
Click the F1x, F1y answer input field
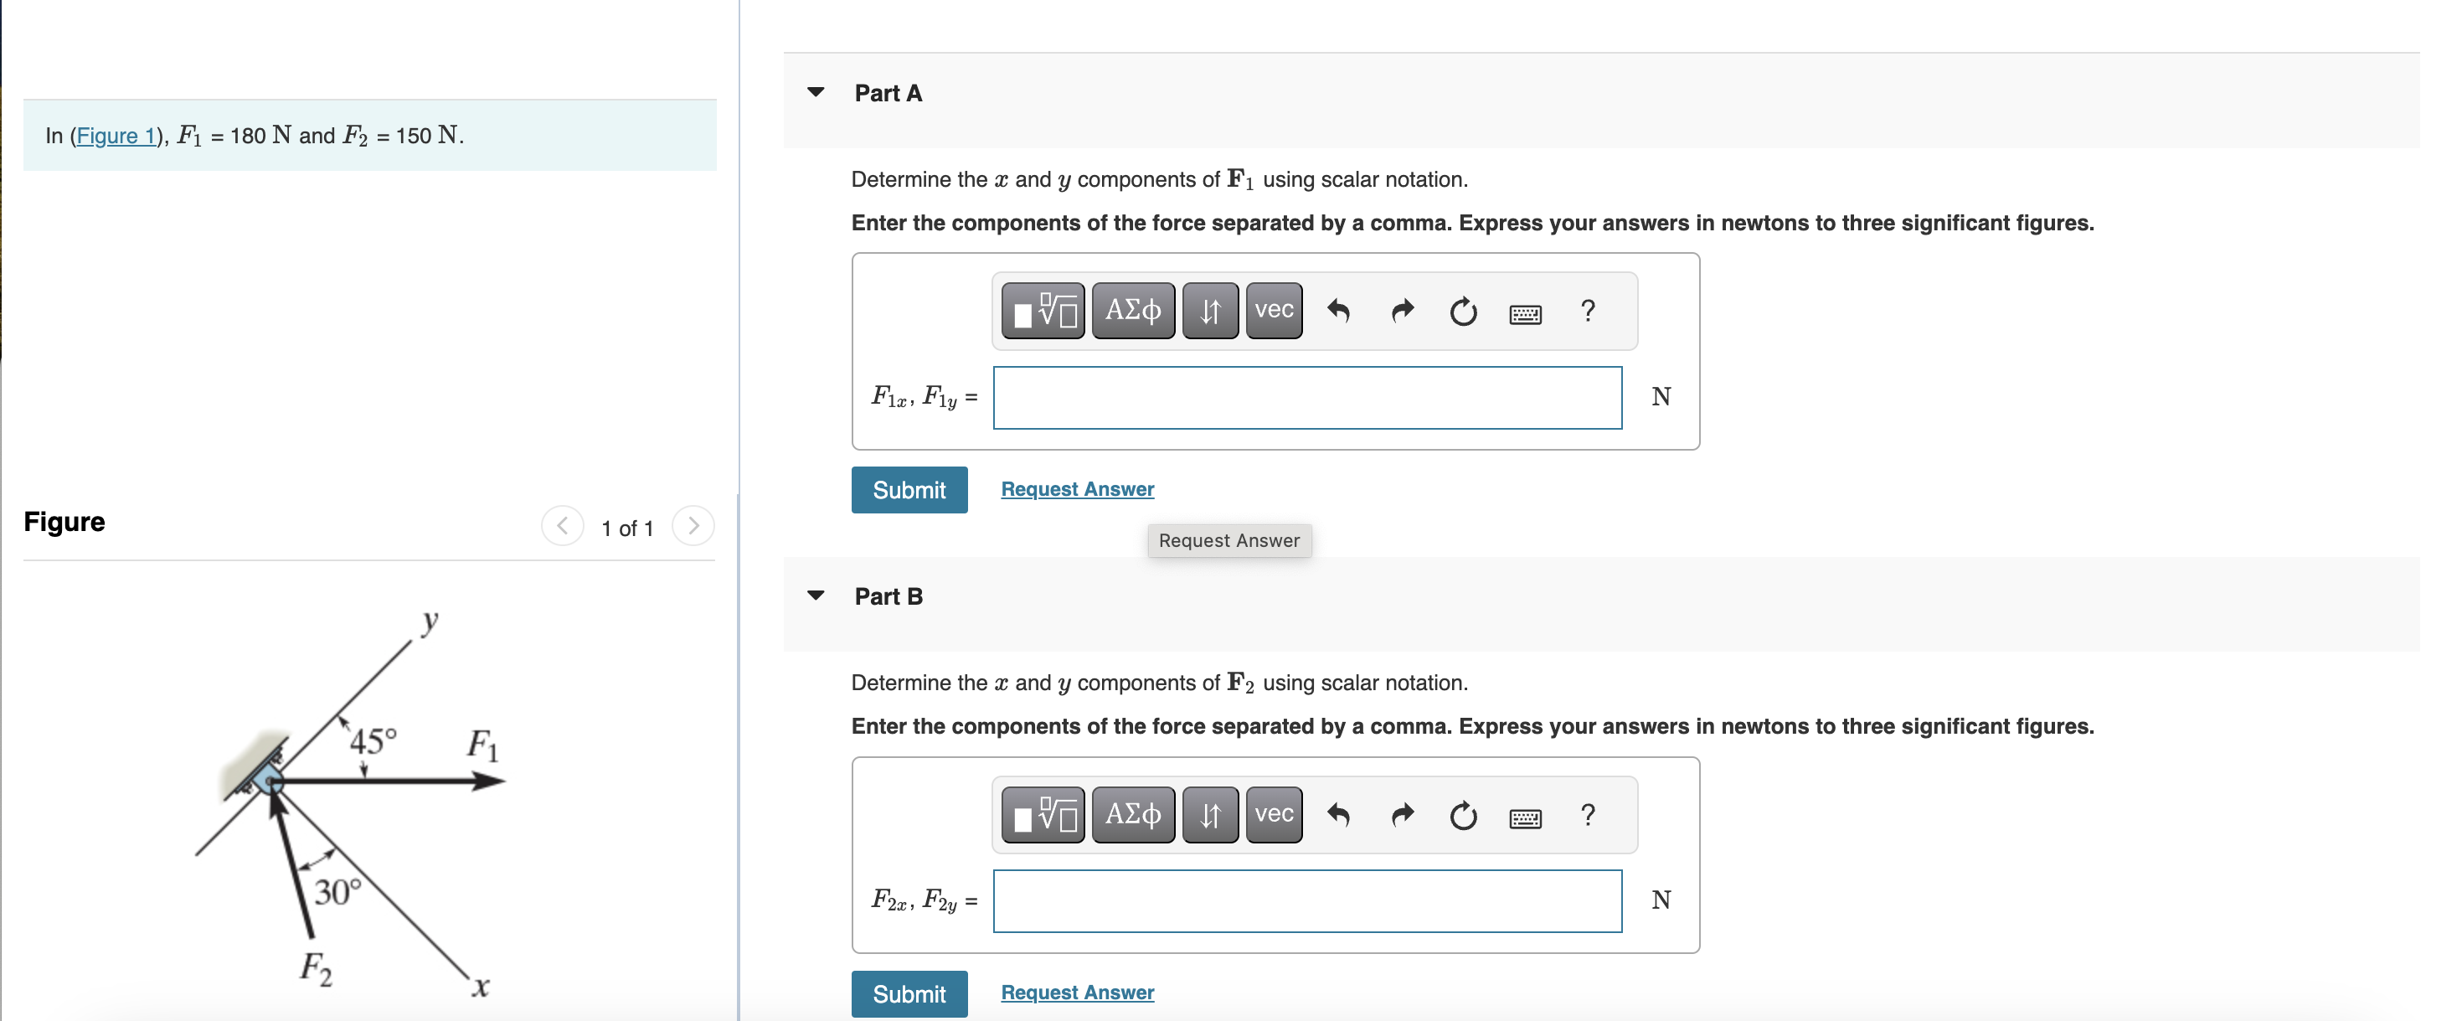(1306, 397)
